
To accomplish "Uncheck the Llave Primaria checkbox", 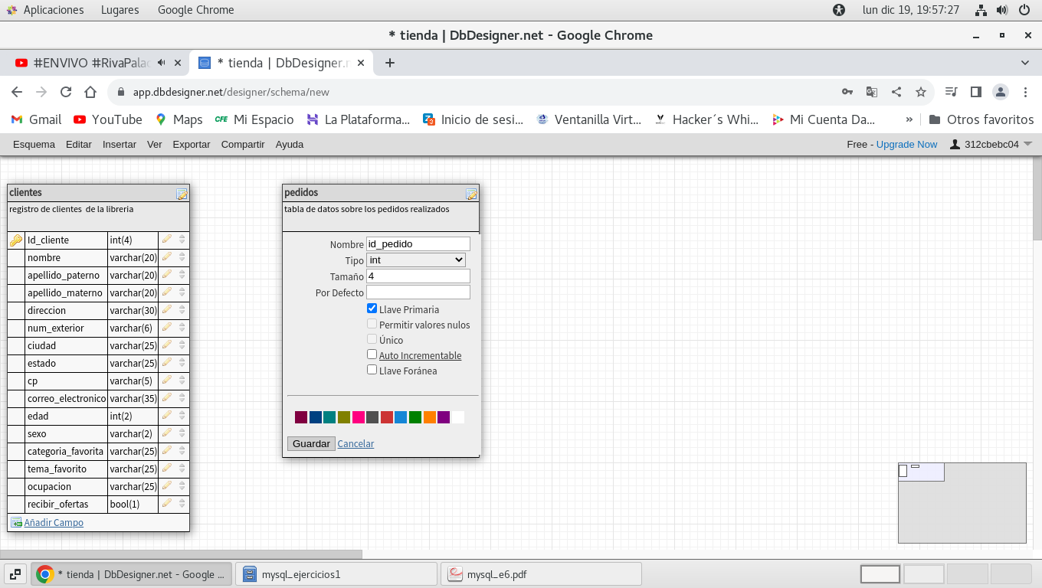I will tap(372, 309).
